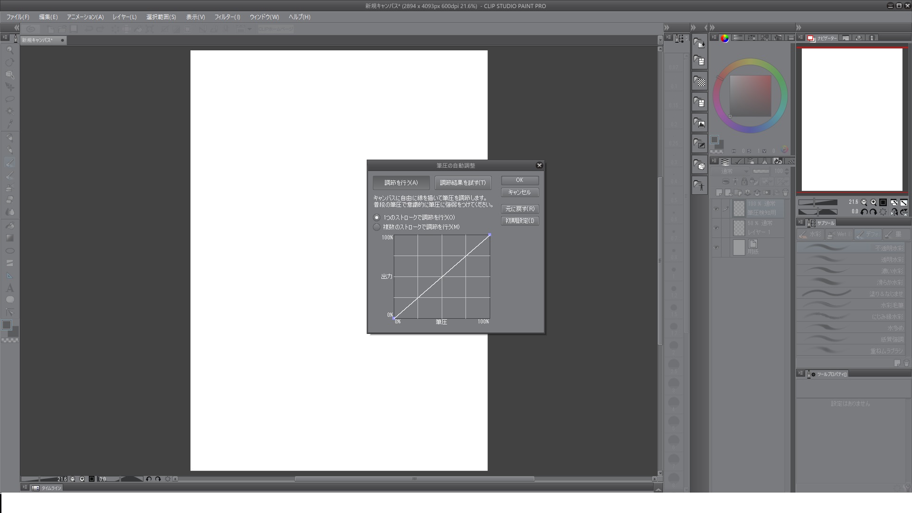Open the レイヤー menu

[x=124, y=17]
